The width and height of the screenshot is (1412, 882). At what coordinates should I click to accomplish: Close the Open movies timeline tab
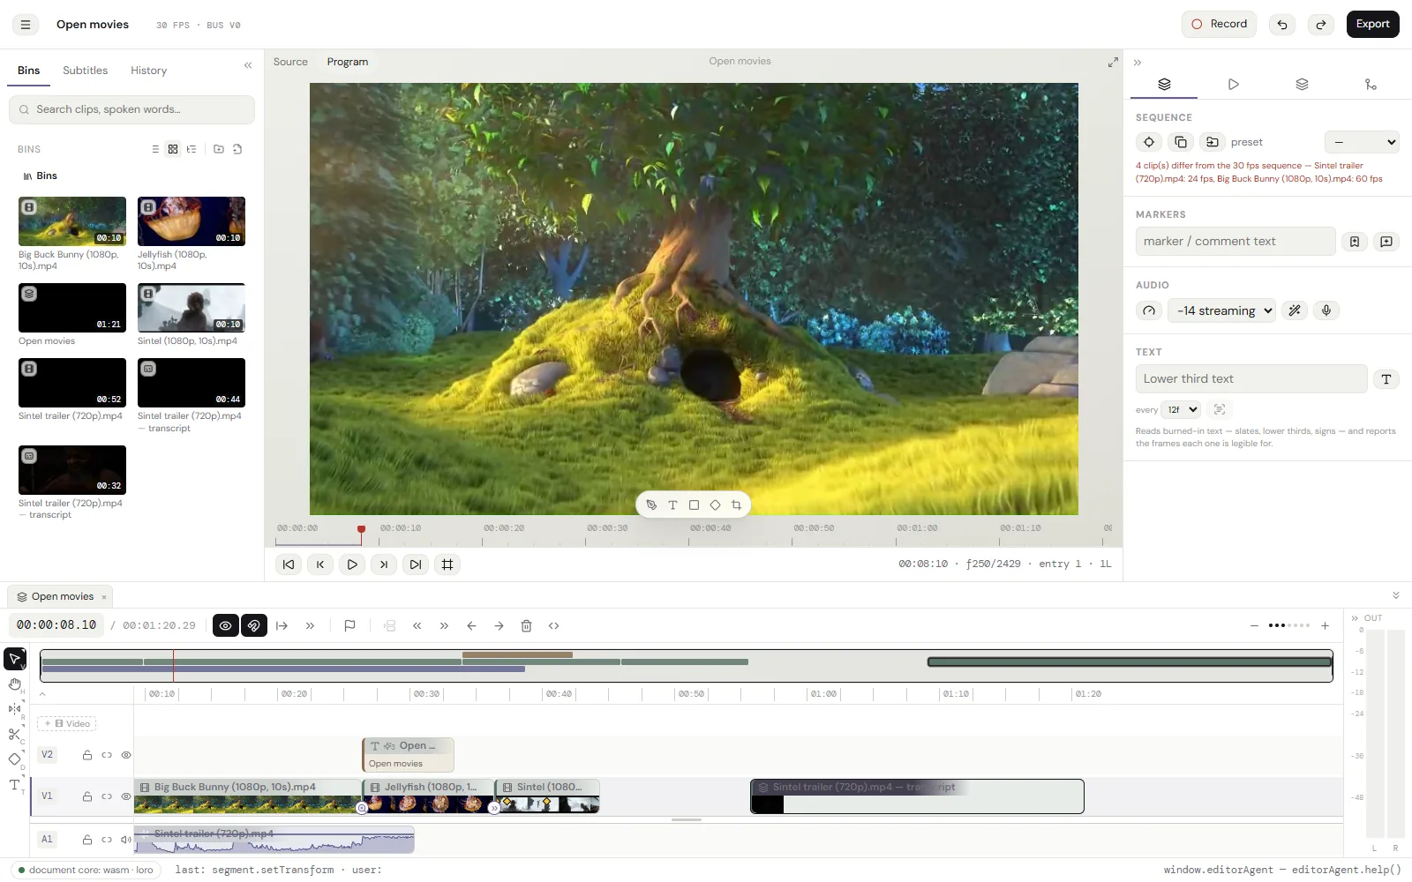pyautogui.click(x=104, y=597)
